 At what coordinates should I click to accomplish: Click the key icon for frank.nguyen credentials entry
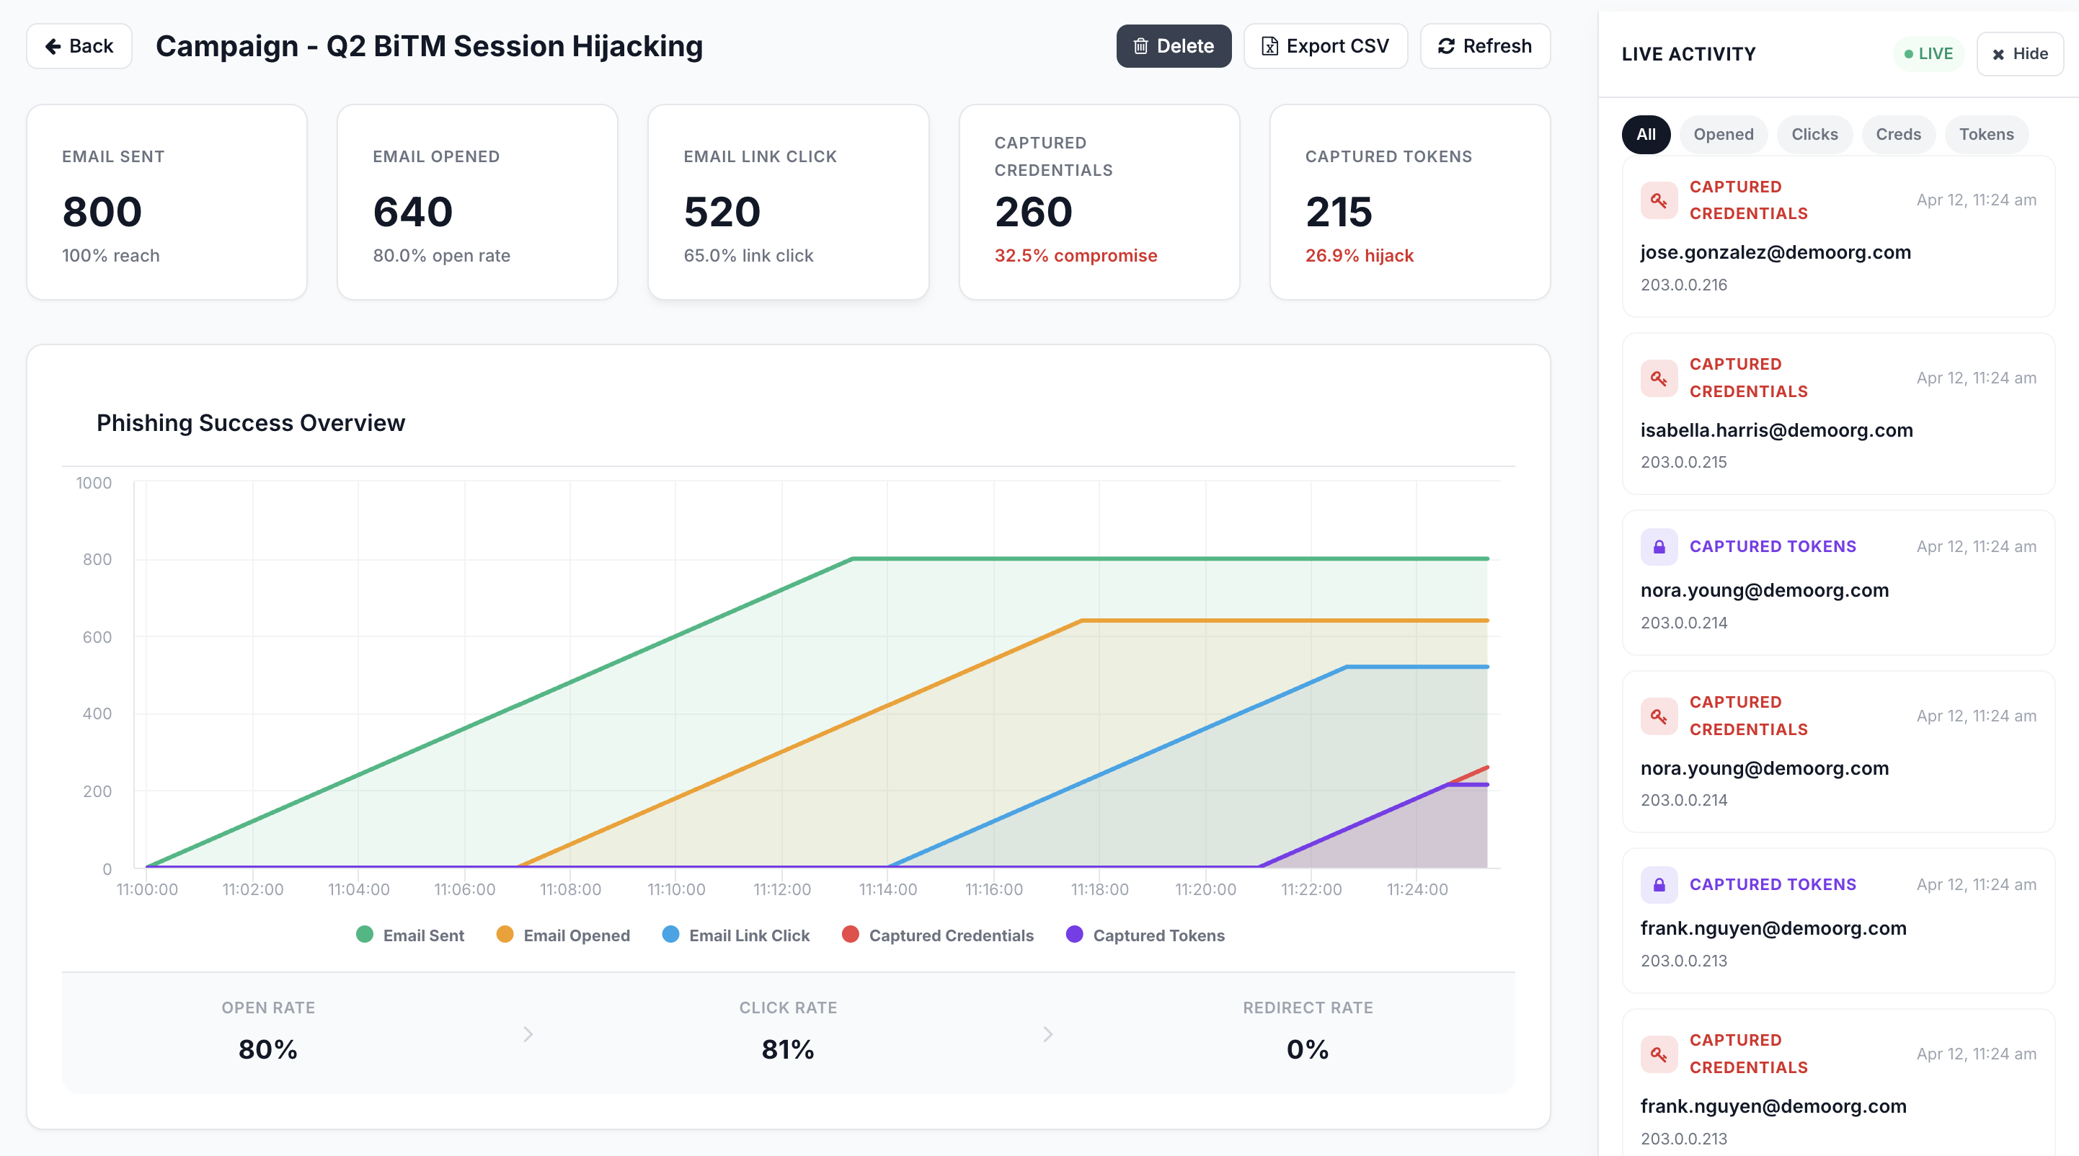[x=1659, y=1054]
